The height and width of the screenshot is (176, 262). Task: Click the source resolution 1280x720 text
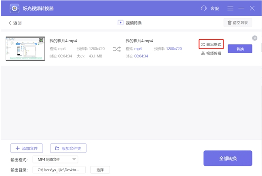coord(97,49)
